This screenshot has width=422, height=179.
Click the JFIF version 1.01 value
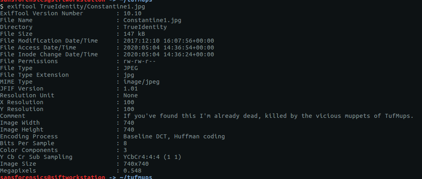(130, 88)
